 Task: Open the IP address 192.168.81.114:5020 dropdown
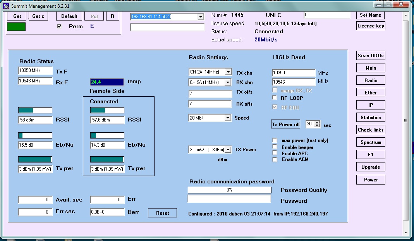[x=201, y=17]
